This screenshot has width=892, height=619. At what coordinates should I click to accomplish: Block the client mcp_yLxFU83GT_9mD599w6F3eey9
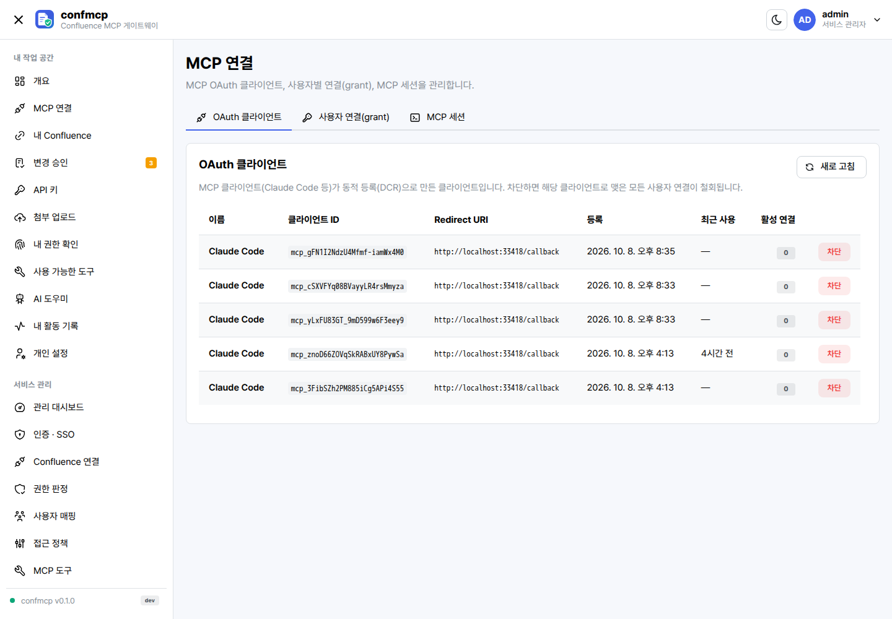click(x=834, y=320)
